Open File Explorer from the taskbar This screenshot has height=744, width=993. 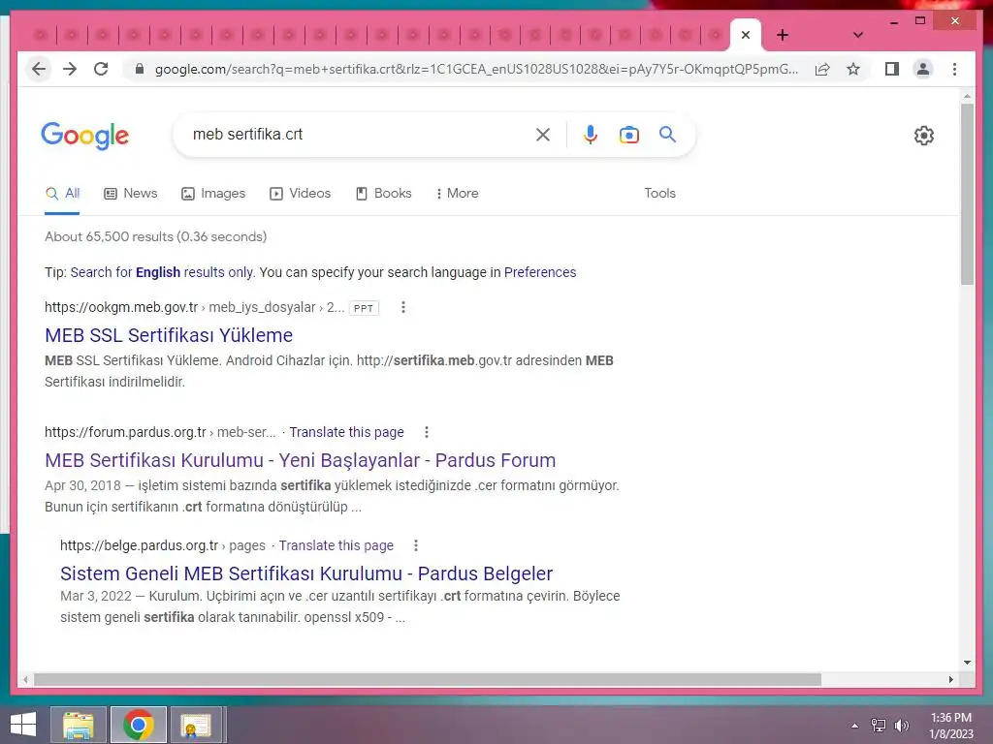tap(79, 725)
